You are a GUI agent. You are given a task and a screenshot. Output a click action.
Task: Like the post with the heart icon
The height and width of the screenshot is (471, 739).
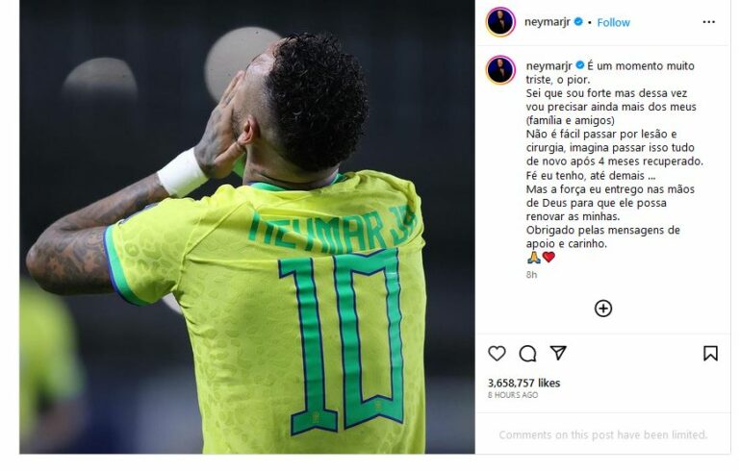497,354
